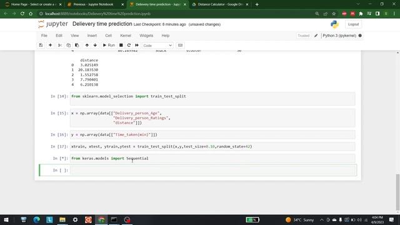Screen dimensions: 400x225
Task: Open Microsoft Edge from taskbar
Action: 36,219
